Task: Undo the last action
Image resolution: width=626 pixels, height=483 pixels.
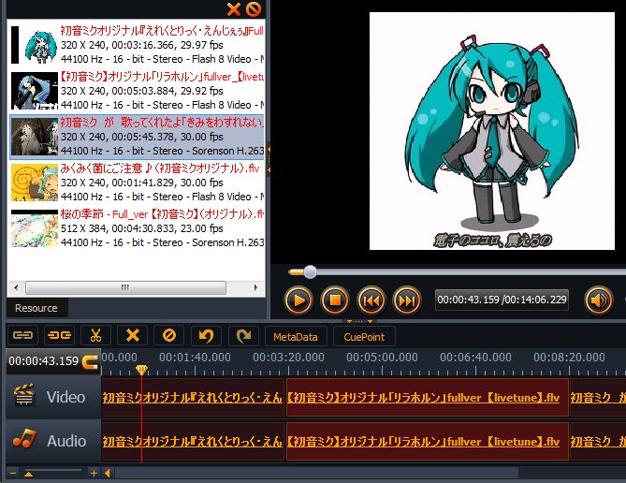Action: 206,335
